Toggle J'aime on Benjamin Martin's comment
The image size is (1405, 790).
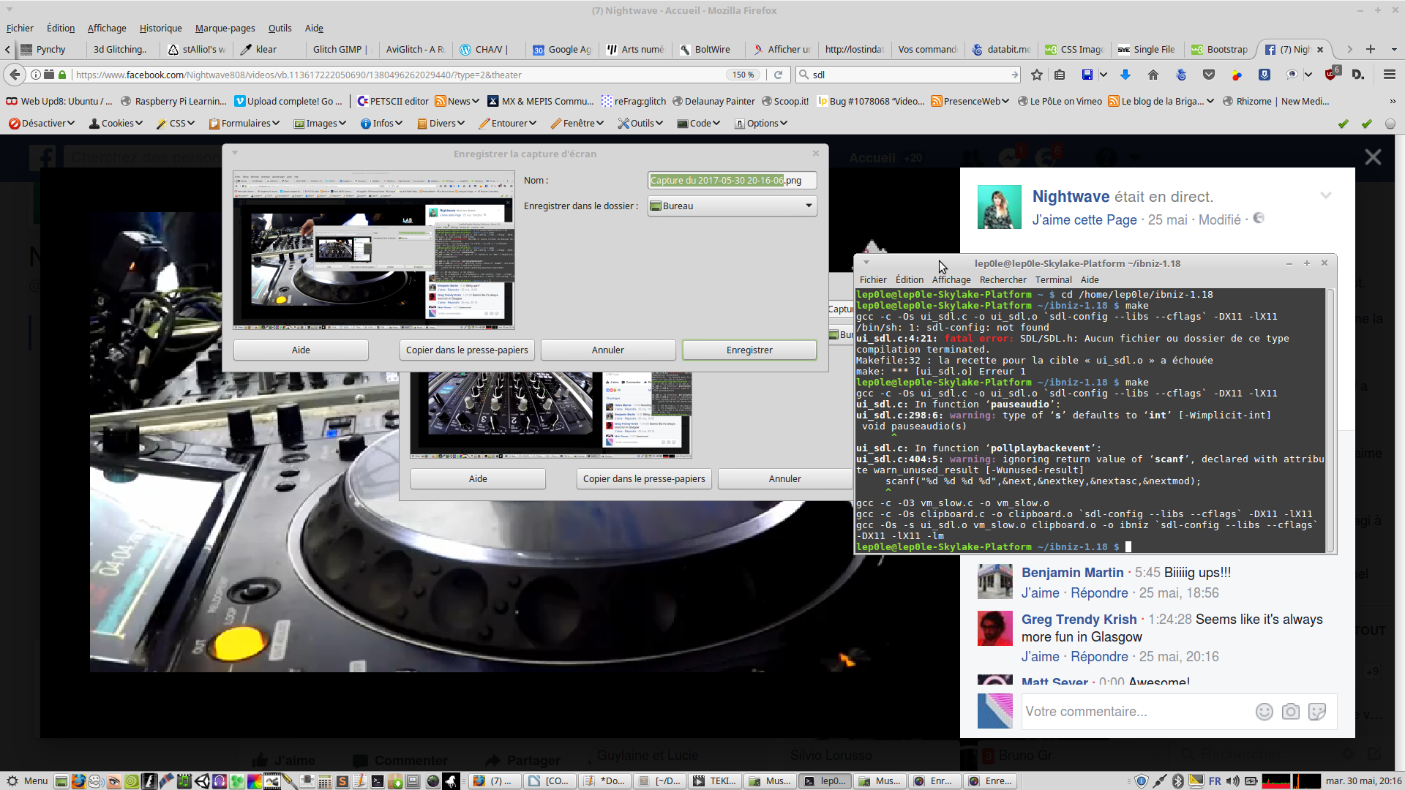tap(1040, 593)
